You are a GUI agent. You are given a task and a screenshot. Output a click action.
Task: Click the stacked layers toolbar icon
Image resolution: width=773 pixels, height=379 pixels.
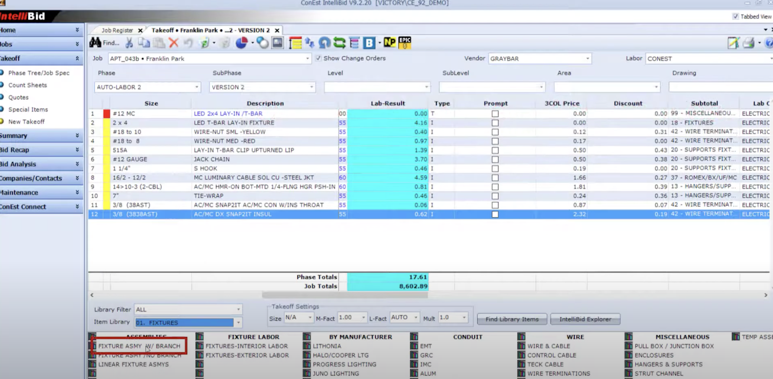coord(355,43)
